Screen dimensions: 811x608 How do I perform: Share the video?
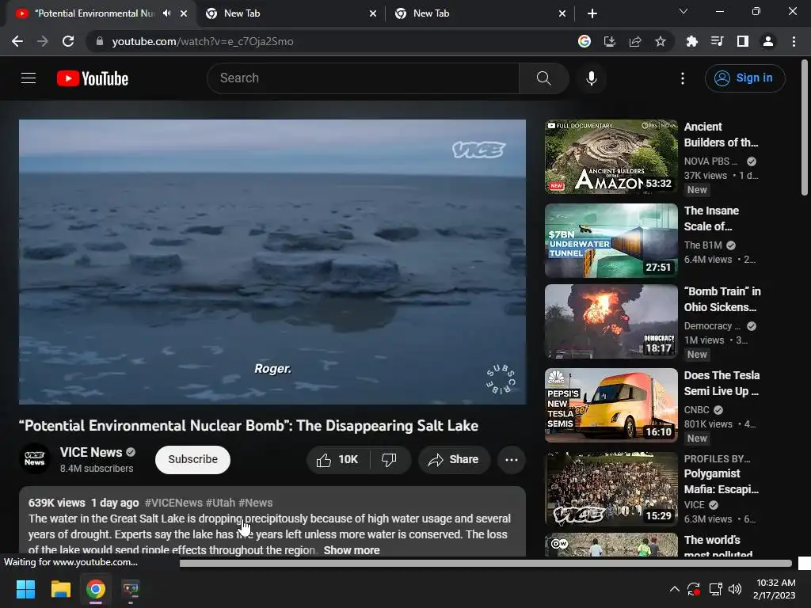click(454, 460)
